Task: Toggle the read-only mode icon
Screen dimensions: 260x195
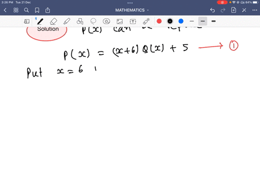Action: 27,21
